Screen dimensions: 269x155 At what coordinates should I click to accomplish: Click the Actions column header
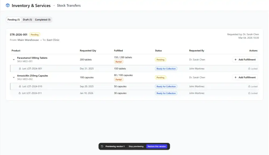point(253,51)
